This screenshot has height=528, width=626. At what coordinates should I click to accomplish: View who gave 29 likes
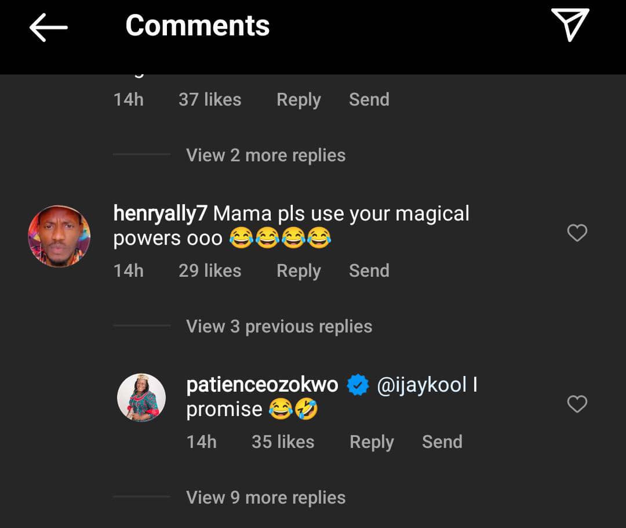[210, 271]
